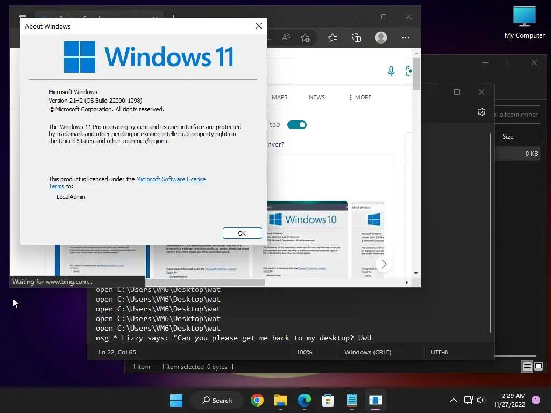This screenshot has height=413, width=551.
Task: Click the 100% zoom level in Notepad status bar
Action: click(305, 352)
